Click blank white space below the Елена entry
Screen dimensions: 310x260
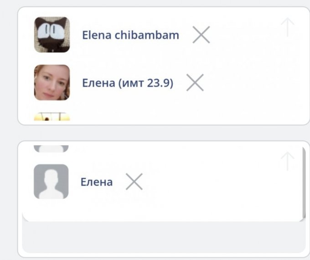[162, 210]
